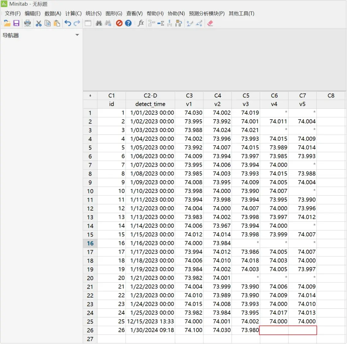Viewport: 347px width, 344px height.
Task: Click the column name cell 'detect_time'
Action: (150, 104)
